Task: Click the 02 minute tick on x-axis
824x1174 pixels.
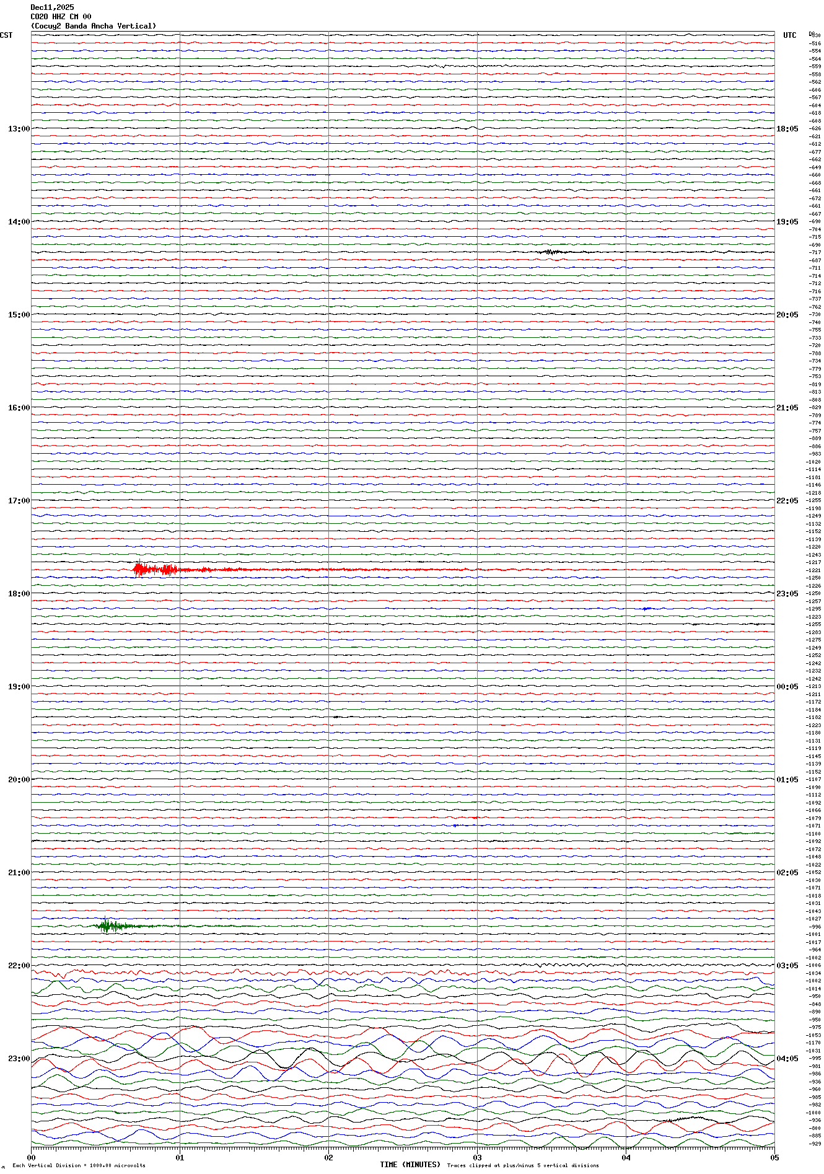Action: [328, 1157]
